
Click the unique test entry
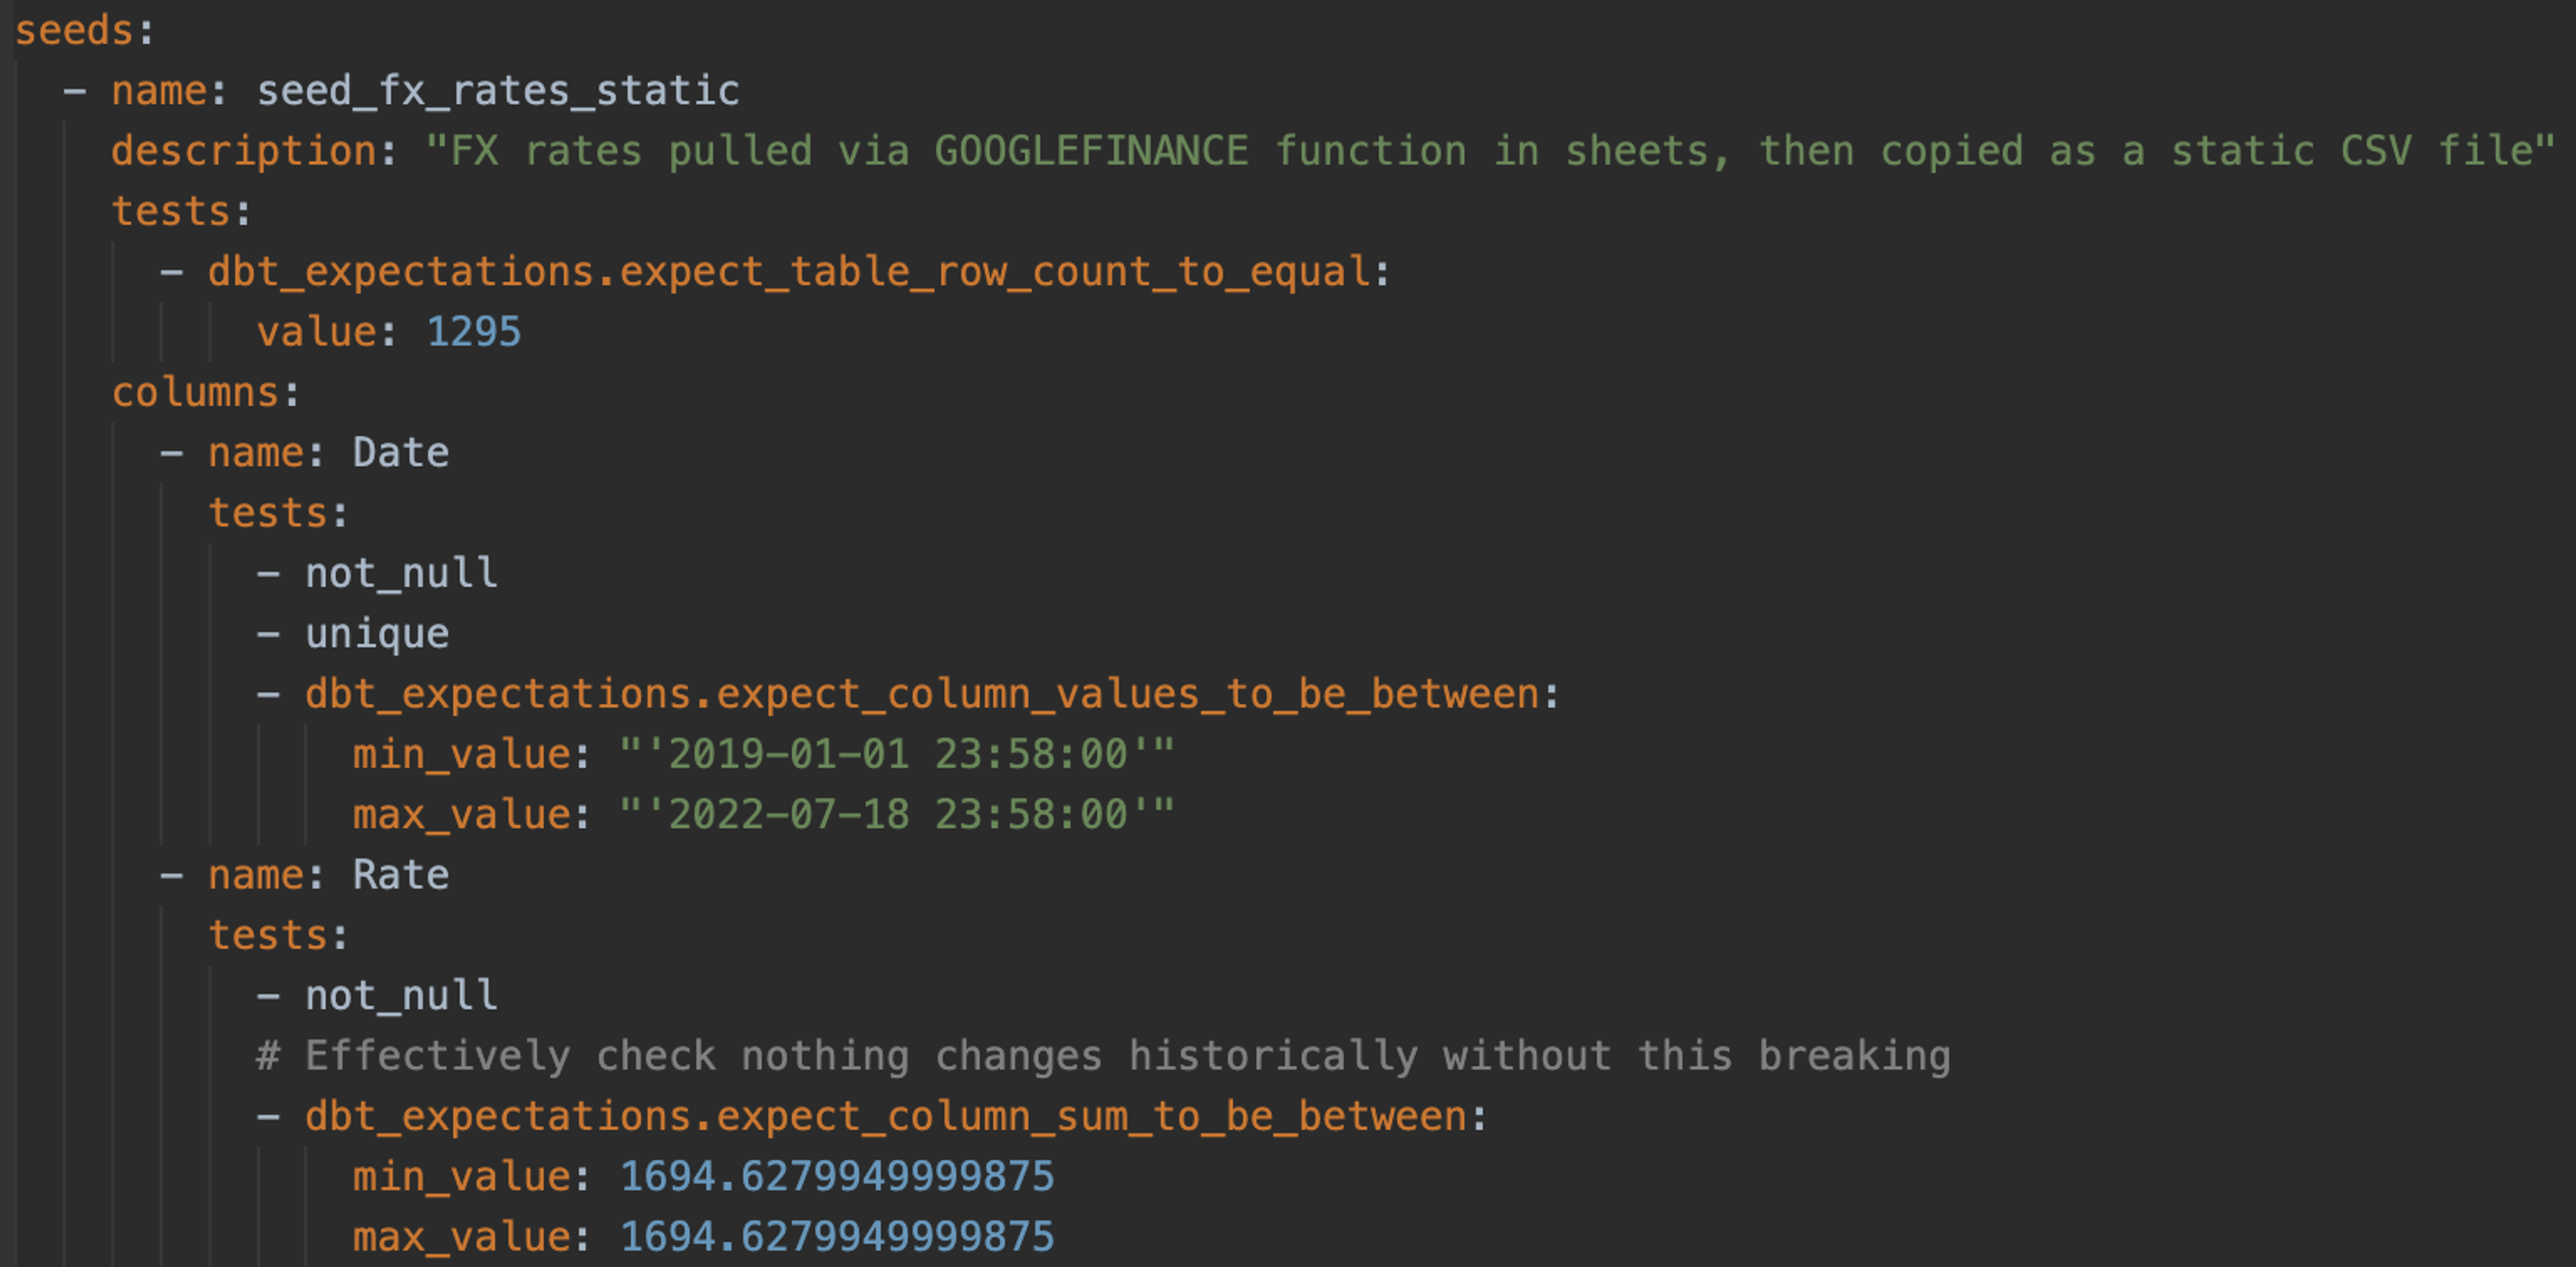tap(376, 633)
